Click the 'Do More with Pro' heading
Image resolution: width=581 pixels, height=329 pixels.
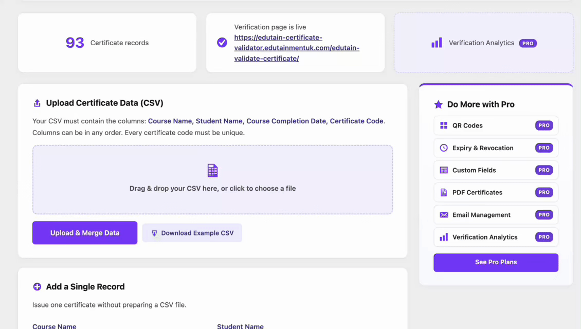point(481,104)
